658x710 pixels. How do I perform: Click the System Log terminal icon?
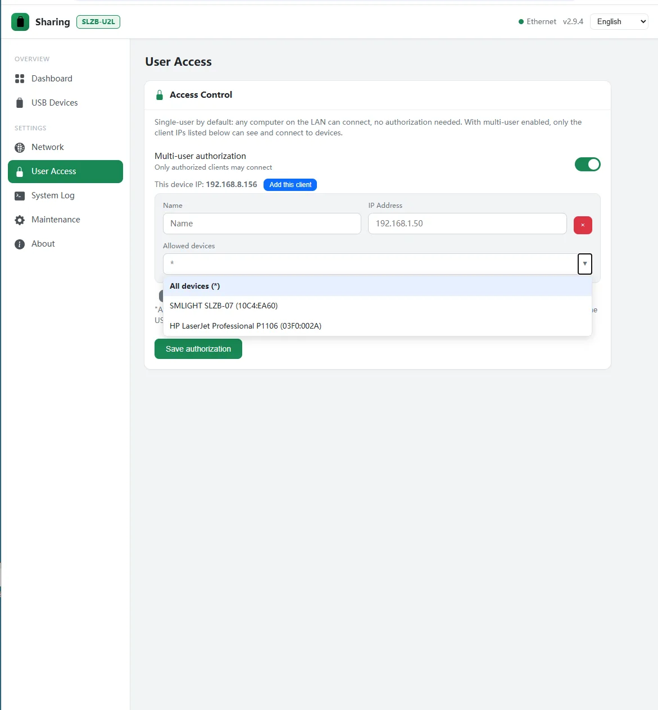[20, 195]
